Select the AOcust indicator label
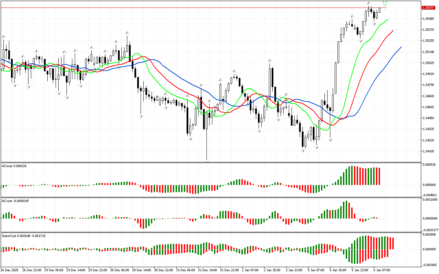Screen dimensions: 439x274 tap(14, 166)
